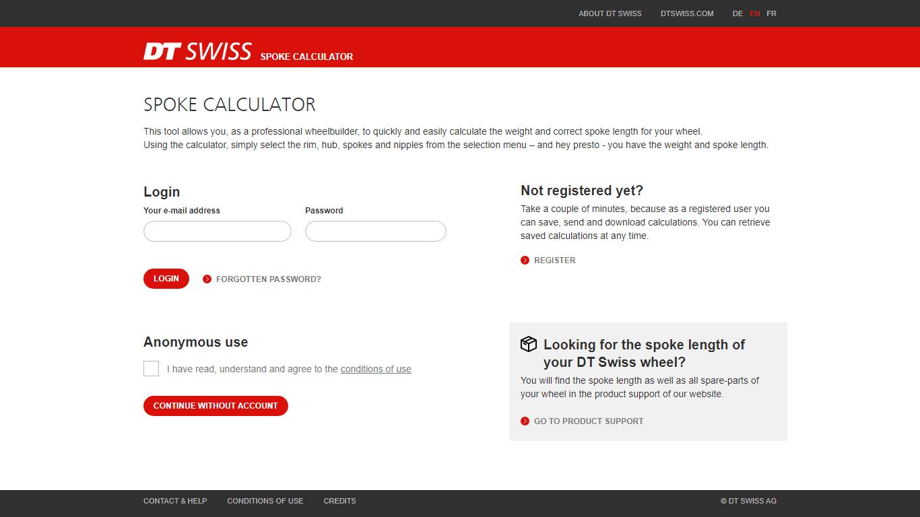Open About DT Swiss in top bar

(610, 13)
